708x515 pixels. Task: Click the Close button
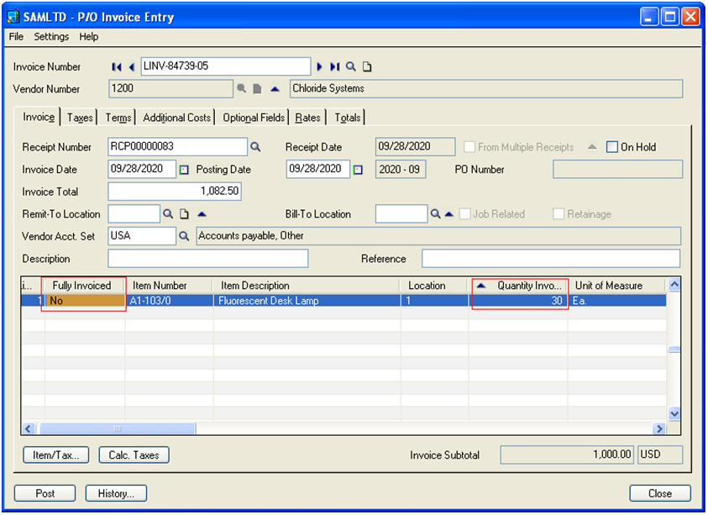(x=659, y=493)
